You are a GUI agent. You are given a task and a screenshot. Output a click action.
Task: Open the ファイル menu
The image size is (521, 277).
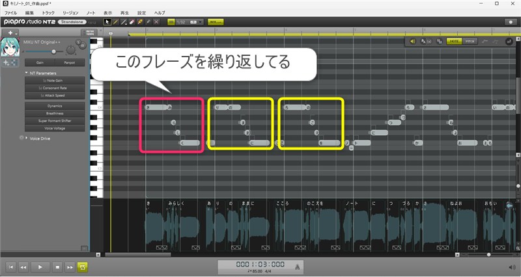[10, 13]
